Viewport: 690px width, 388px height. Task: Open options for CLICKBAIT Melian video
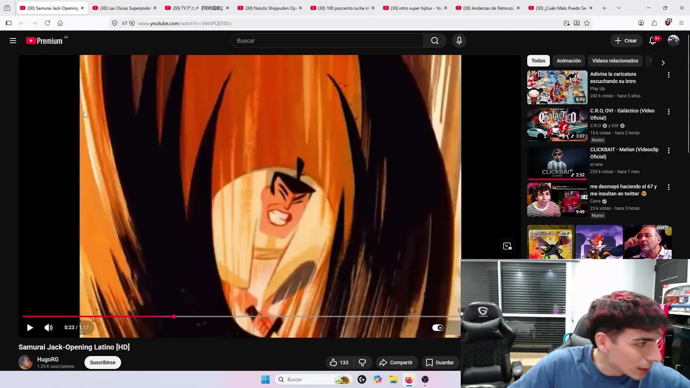668,150
